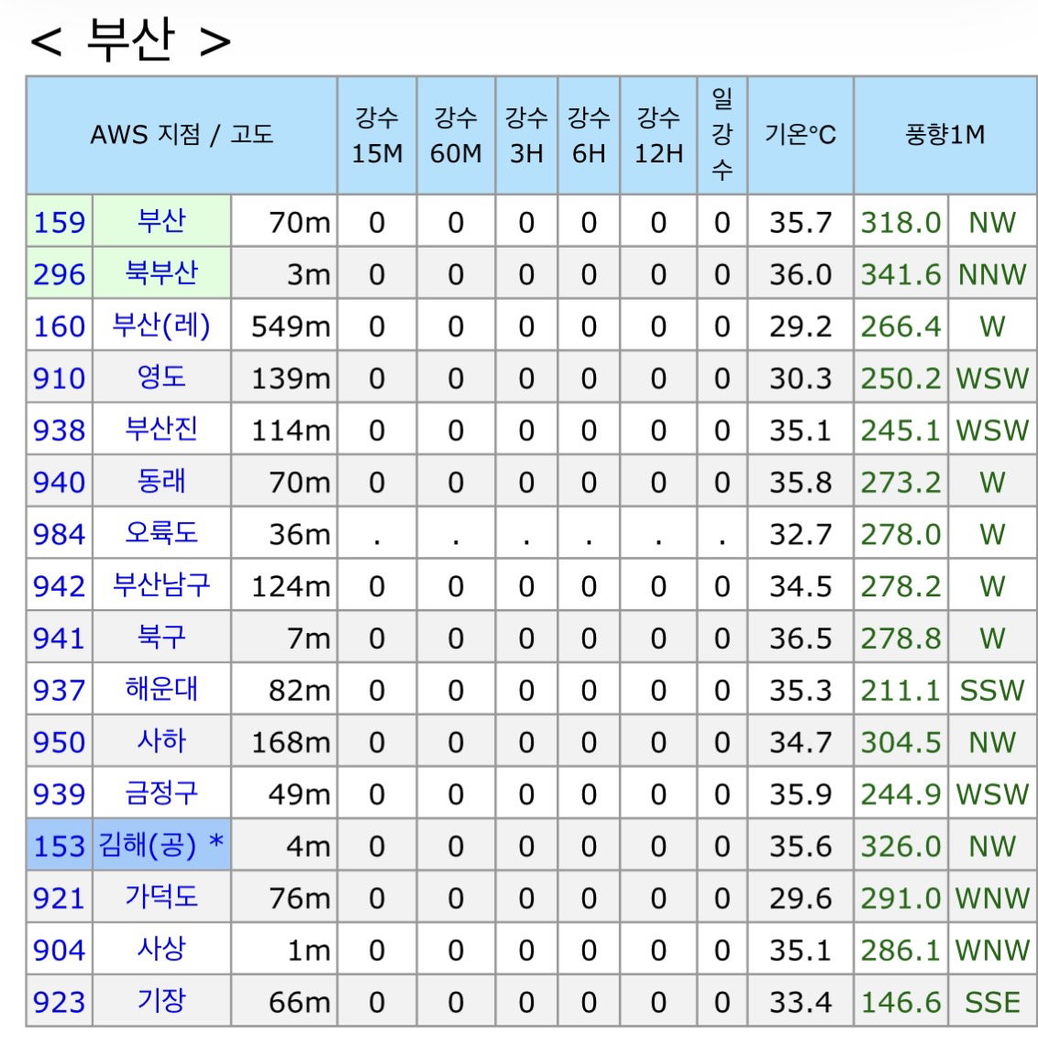Open the 금정구 station link
1038x1045 pixels.
(161, 793)
